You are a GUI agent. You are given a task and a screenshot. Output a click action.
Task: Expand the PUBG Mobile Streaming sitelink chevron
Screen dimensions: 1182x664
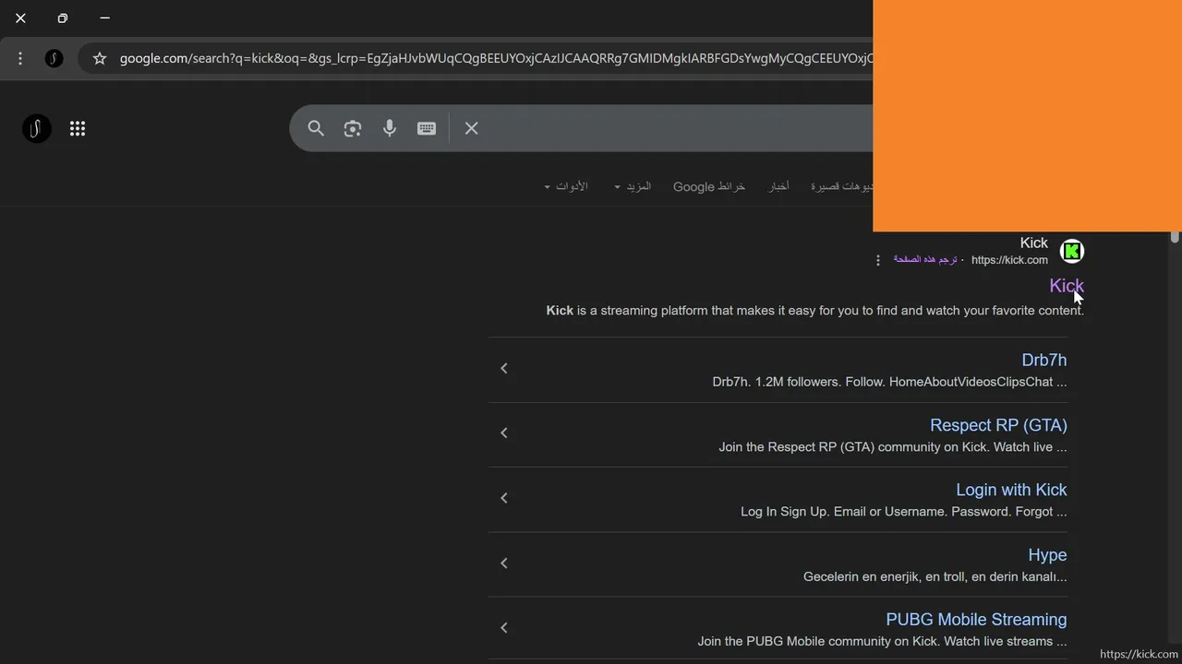(x=504, y=627)
